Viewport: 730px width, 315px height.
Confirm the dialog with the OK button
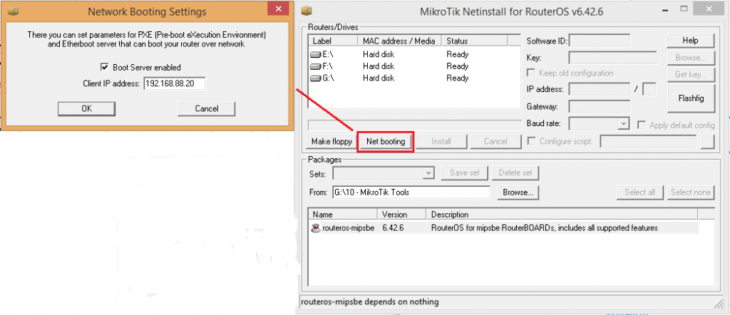pos(86,109)
